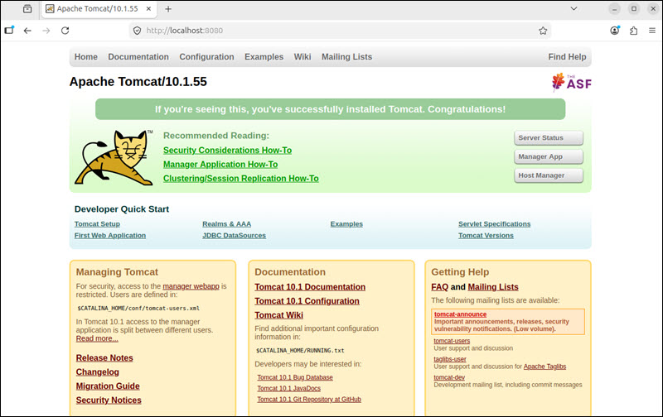Open the FAQ link under Getting Help
The image size is (663, 417).
440,287
